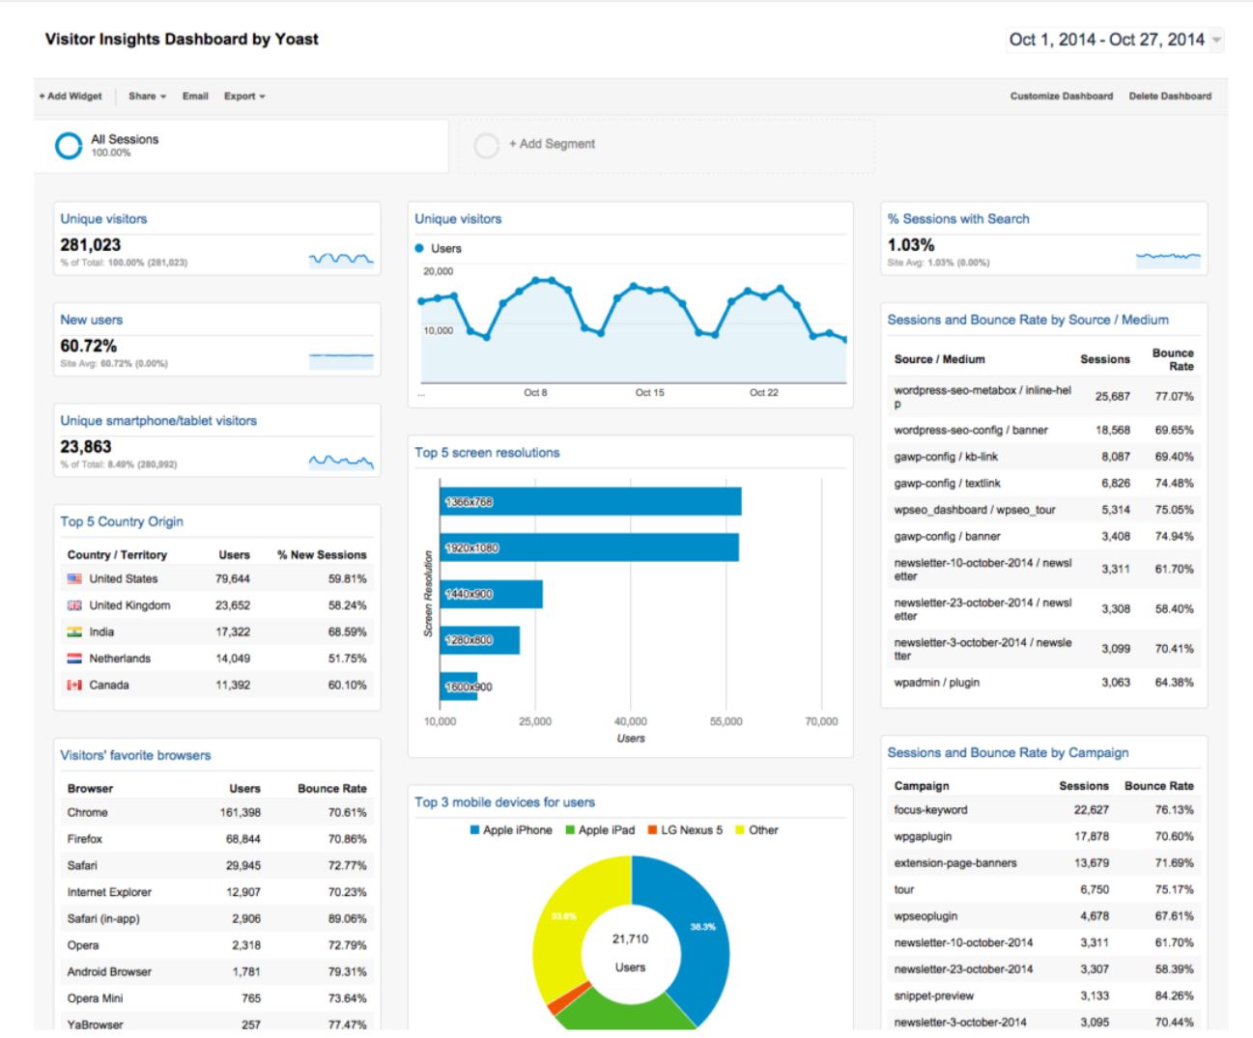
Task: Click the New users sparkline chart
Action: click(x=341, y=360)
